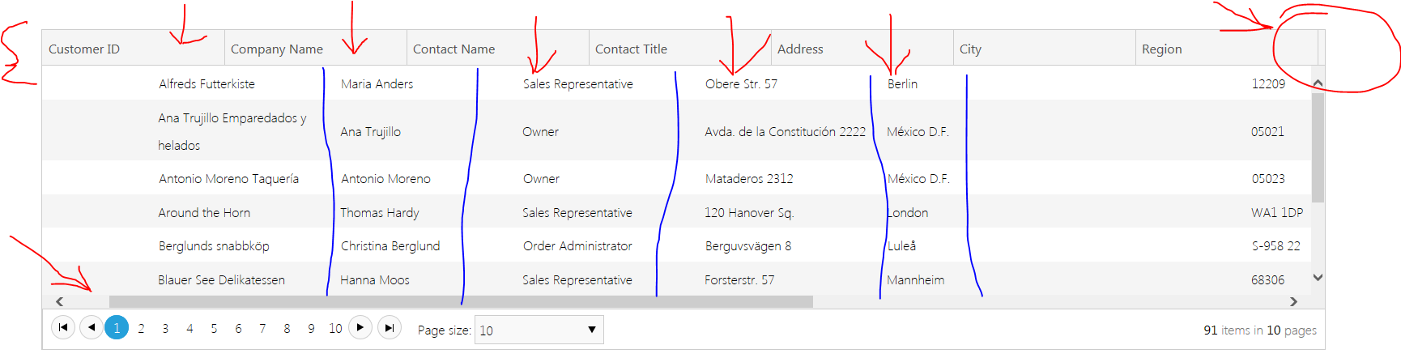Sort by Company Name column header
Viewport: 1401px width, 358px height.
point(277,49)
